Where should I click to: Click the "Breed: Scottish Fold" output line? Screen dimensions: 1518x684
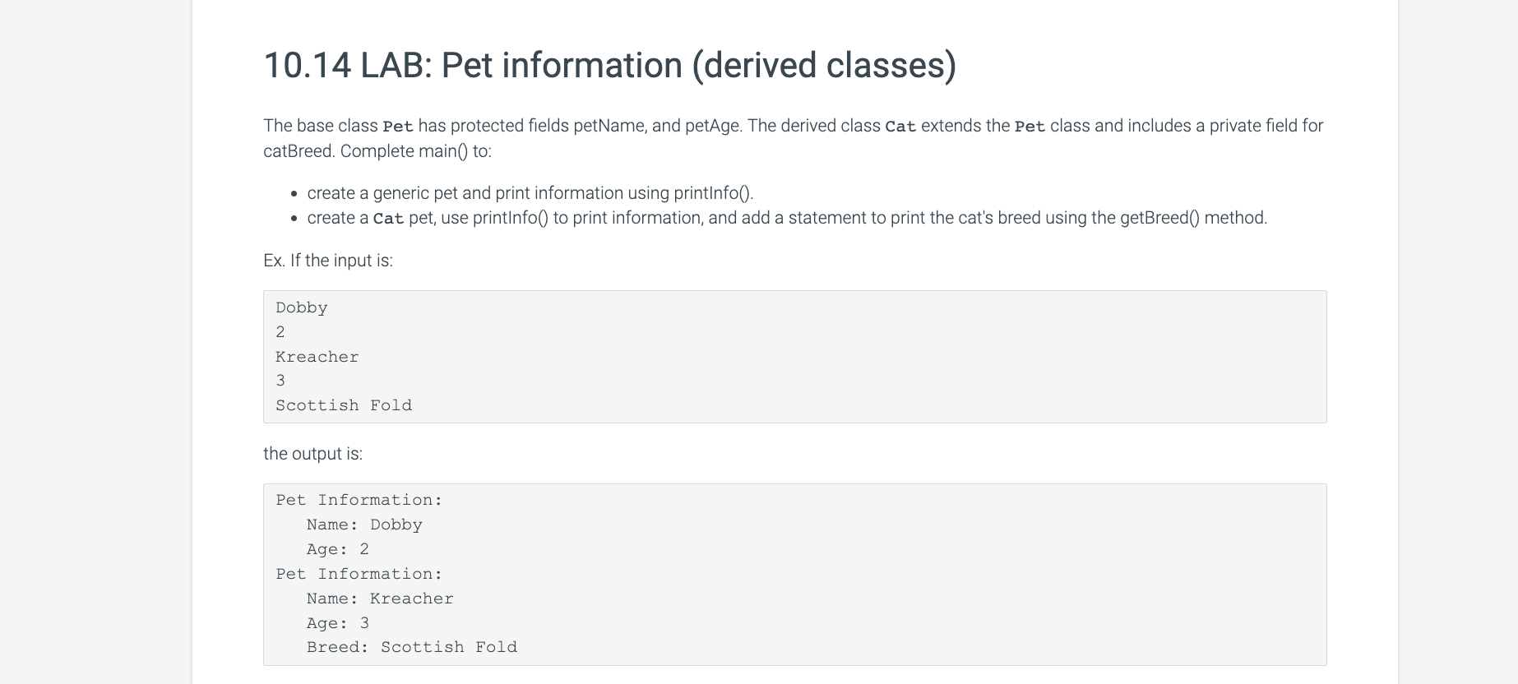pyautogui.click(x=412, y=647)
